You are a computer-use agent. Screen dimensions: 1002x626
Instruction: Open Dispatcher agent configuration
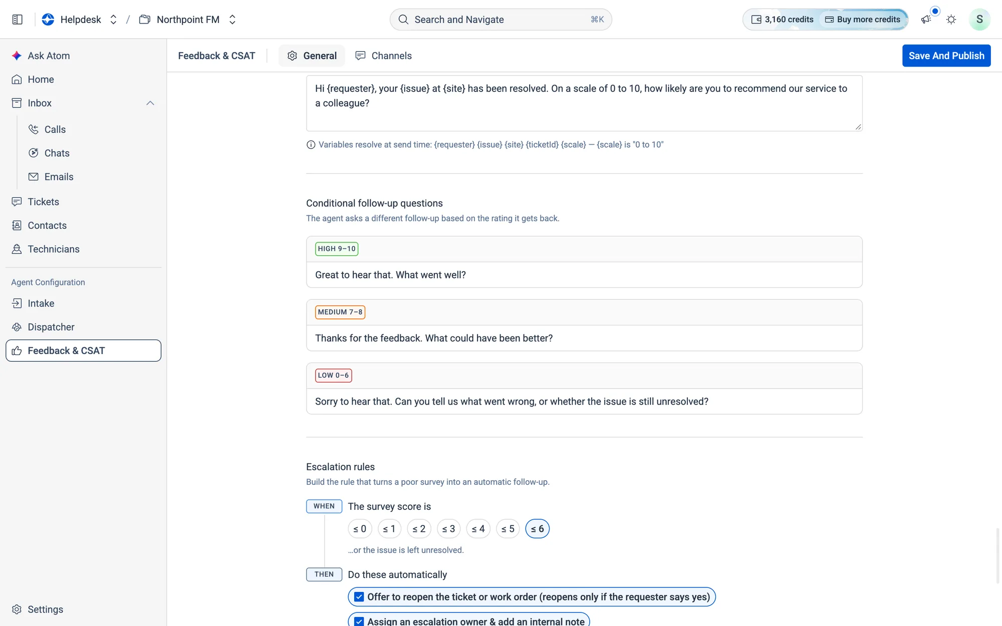[x=83, y=327]
